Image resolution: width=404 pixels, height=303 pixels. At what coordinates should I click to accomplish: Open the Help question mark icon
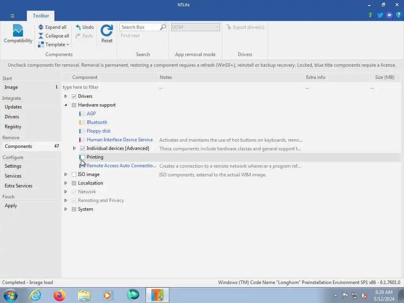point(398,15)
